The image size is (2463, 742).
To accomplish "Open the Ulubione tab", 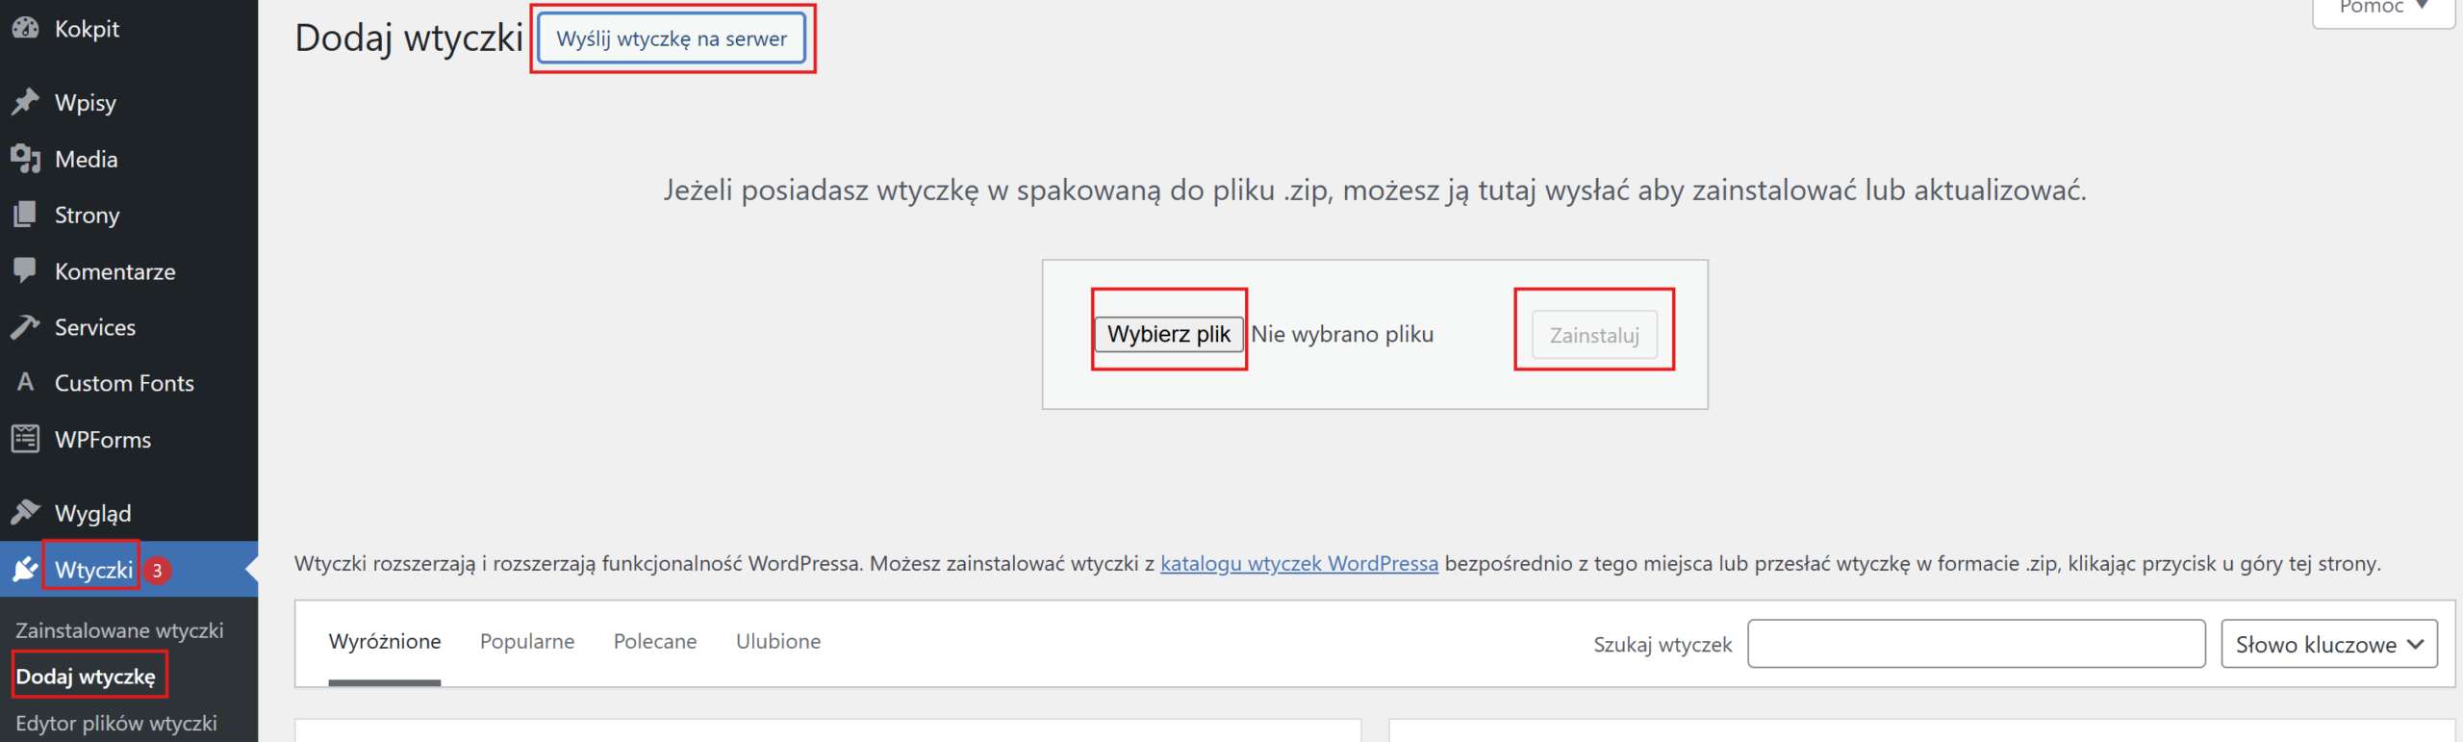I will click(x=778, y=641).
